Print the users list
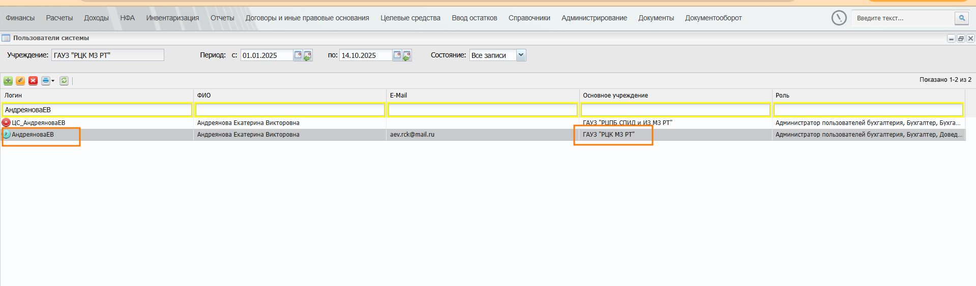The height and width of the screenshot is (286, 976). (x=46, y=80)
